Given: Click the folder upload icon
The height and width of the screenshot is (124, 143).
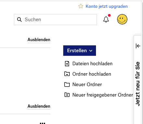Looking at the screenshot, I should (67, 74).
